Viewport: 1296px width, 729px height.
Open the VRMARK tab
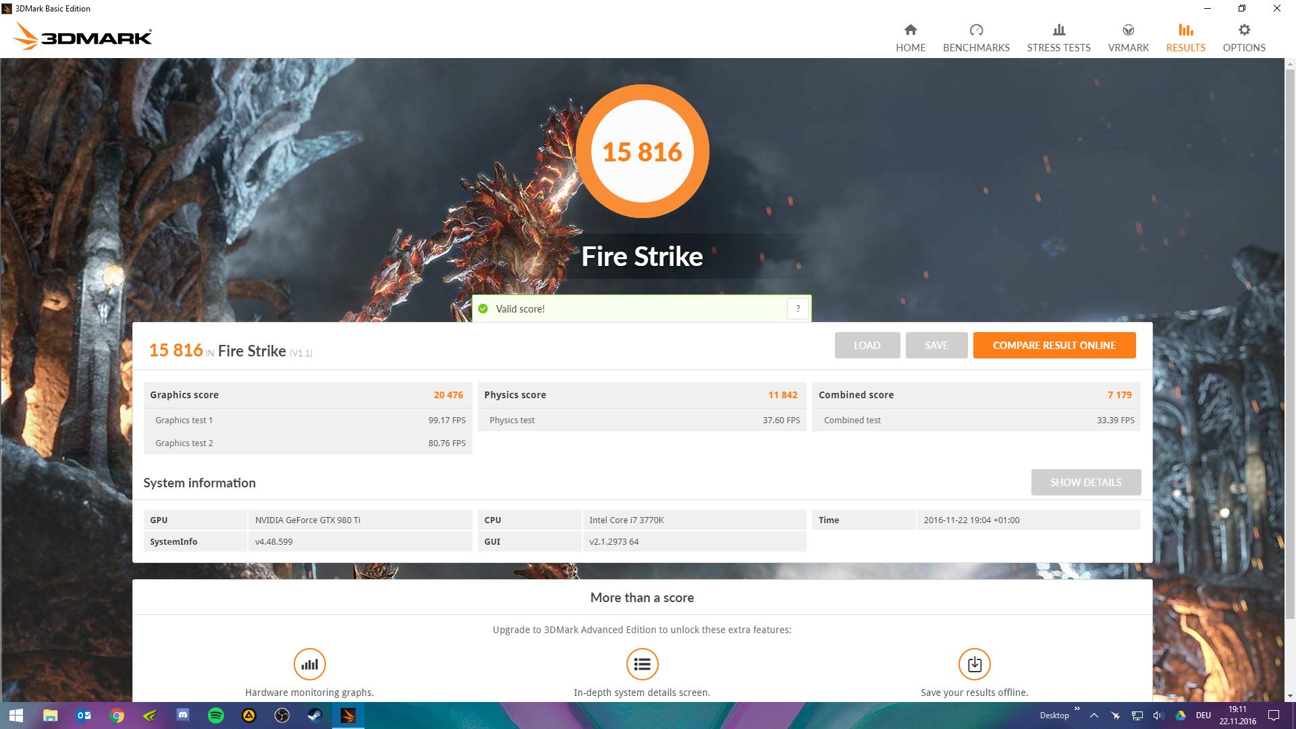tap(1128, 38)
